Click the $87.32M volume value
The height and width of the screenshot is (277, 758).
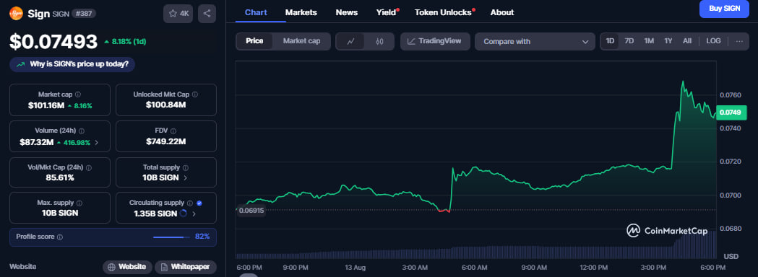(38, 142)
